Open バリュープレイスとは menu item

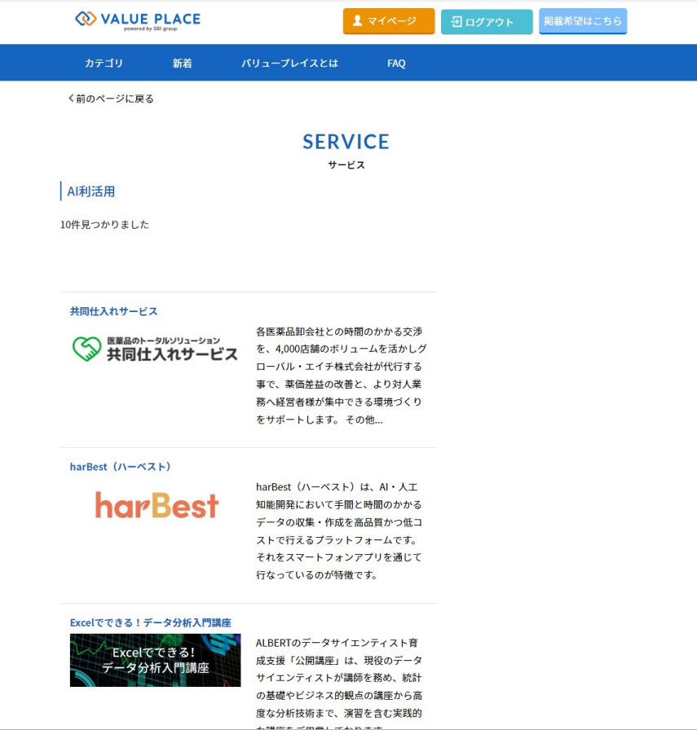289,64
